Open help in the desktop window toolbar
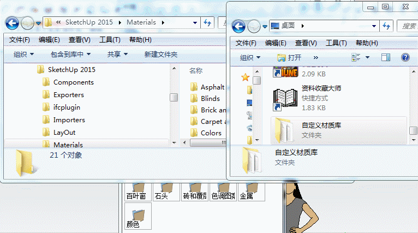 click(405, 57)
